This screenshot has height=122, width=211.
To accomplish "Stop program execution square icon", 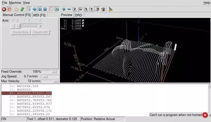I will tap(45, 9).
